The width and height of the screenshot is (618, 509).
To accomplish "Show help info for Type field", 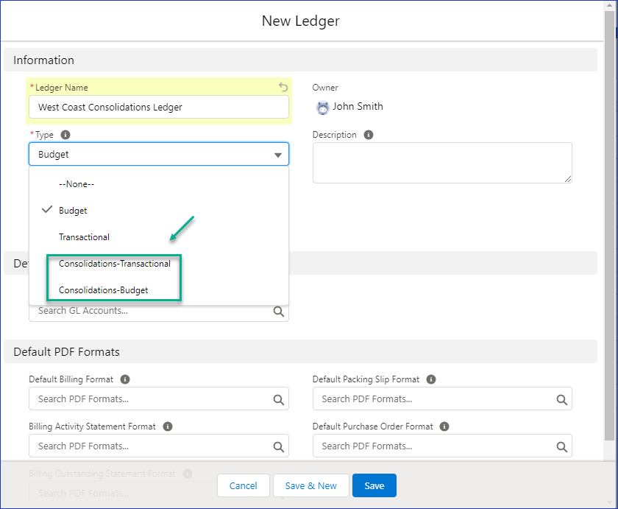I will pyautogui.click(x=65, y=135).
